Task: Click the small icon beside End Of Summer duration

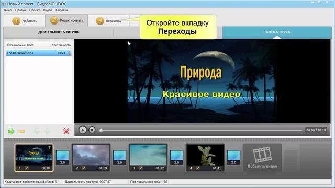Action: click(69, 53)
